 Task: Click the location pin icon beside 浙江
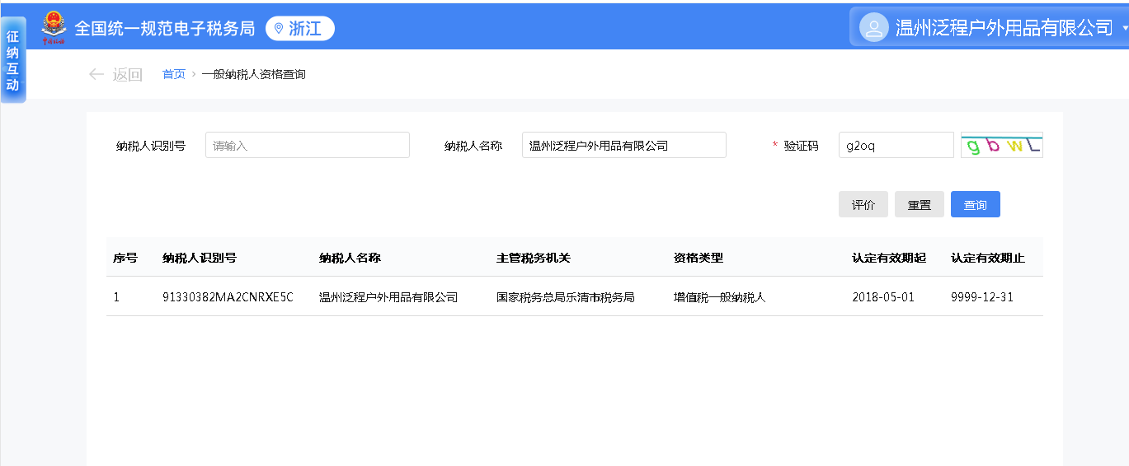[x=279, y=29]
